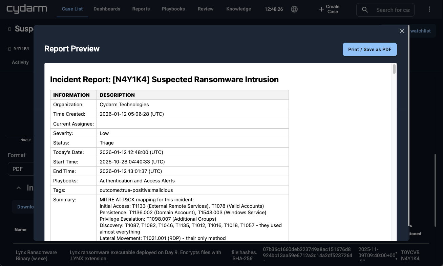Click the magnifier icon in the search bar
The height and width of the screenshot is (266, 443).
(x=364, y=10)
